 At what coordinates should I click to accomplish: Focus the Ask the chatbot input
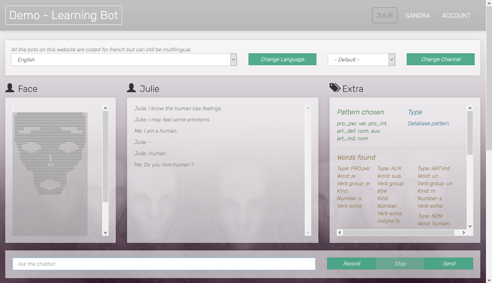click(x=164, y=264)
